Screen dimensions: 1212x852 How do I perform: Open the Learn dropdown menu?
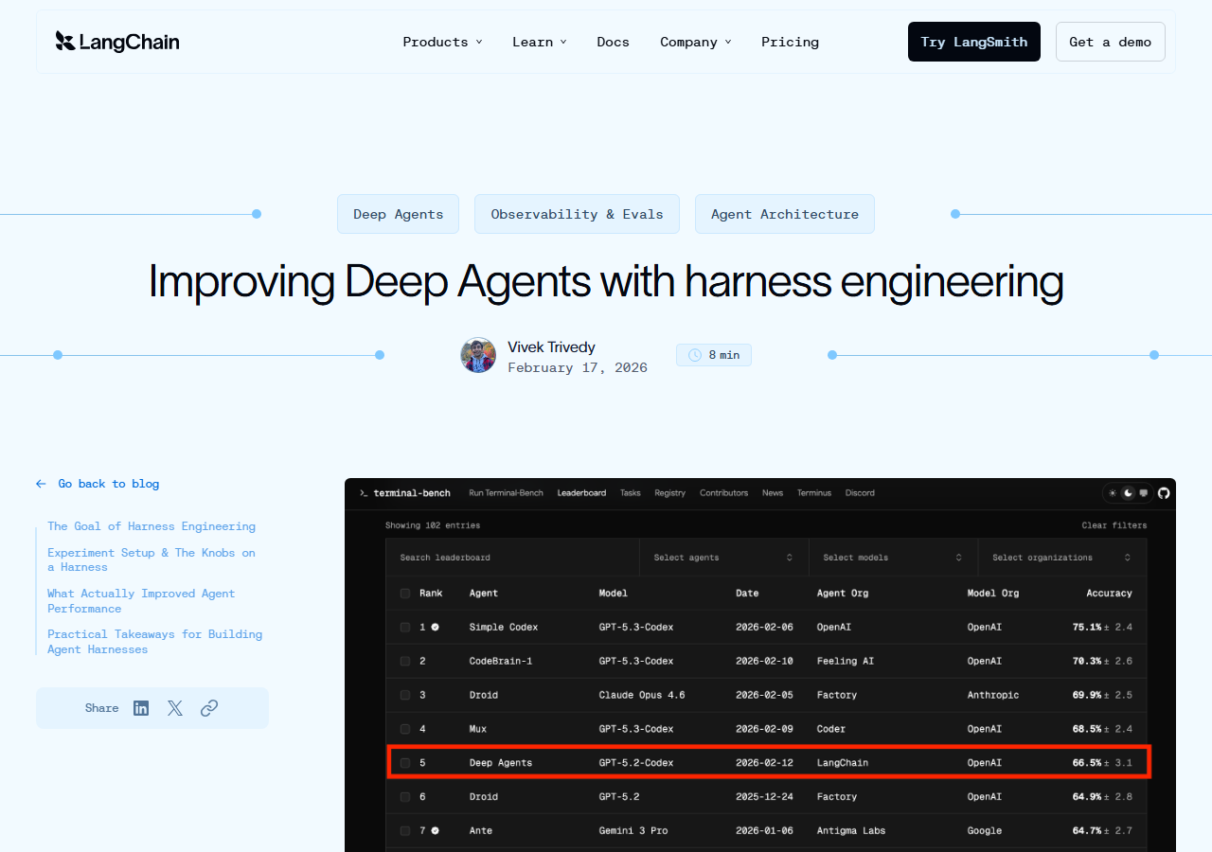tap(540, 42)
